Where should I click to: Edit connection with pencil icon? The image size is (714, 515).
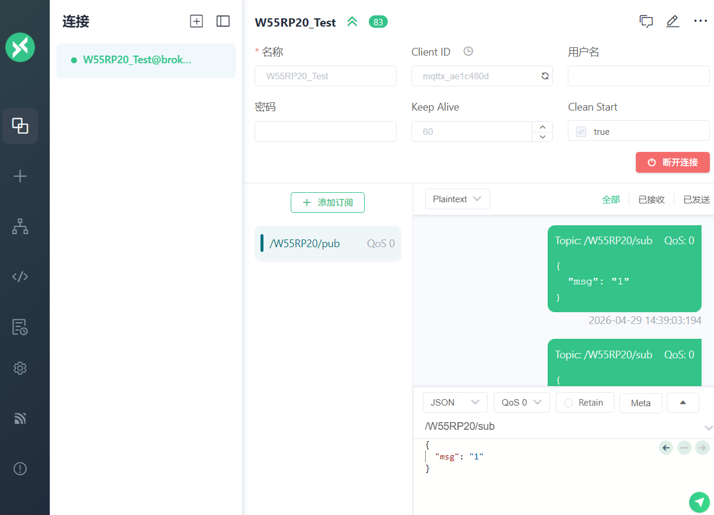(x=673, y=21)
